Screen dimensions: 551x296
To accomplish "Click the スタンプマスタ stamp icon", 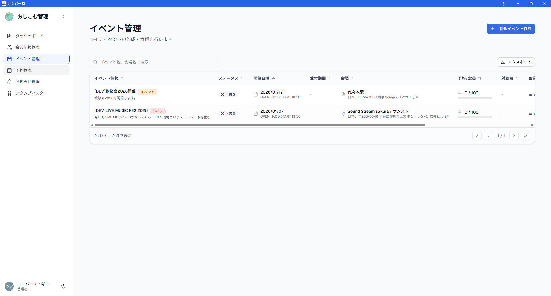I will [x=9, y=93].
